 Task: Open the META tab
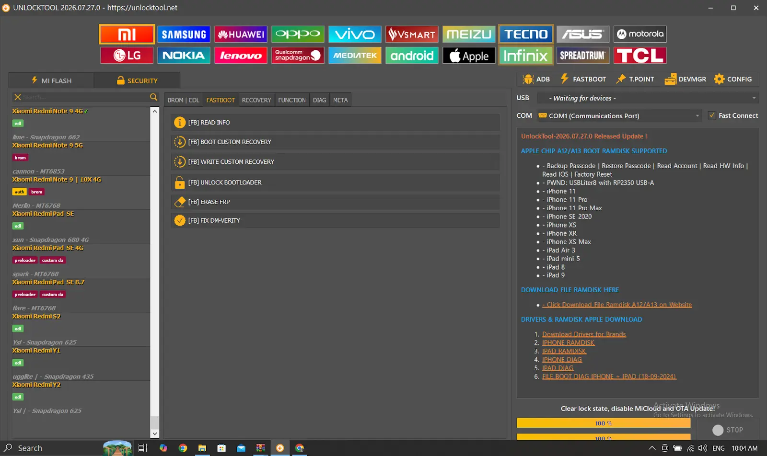(x=340, y=100)
